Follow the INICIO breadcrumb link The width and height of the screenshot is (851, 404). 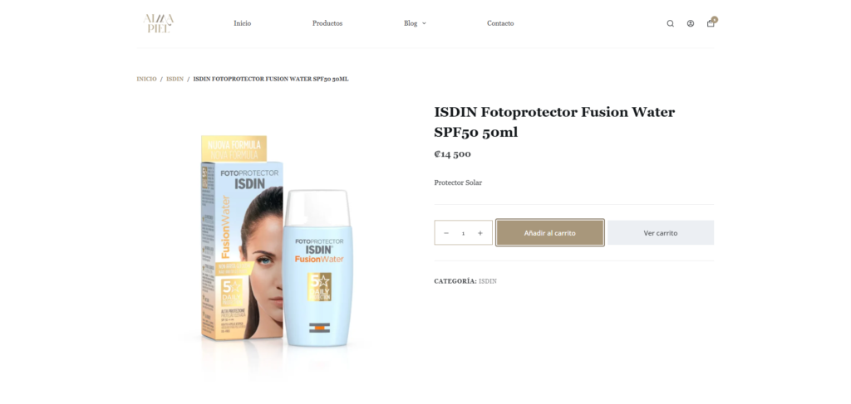[x=146, y=79]
